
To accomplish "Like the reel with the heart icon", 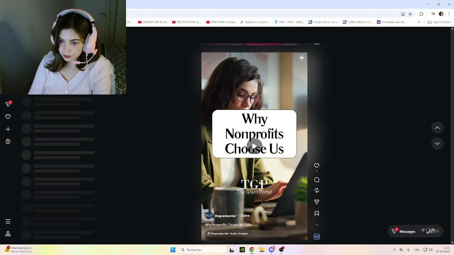I will (317, 165).
